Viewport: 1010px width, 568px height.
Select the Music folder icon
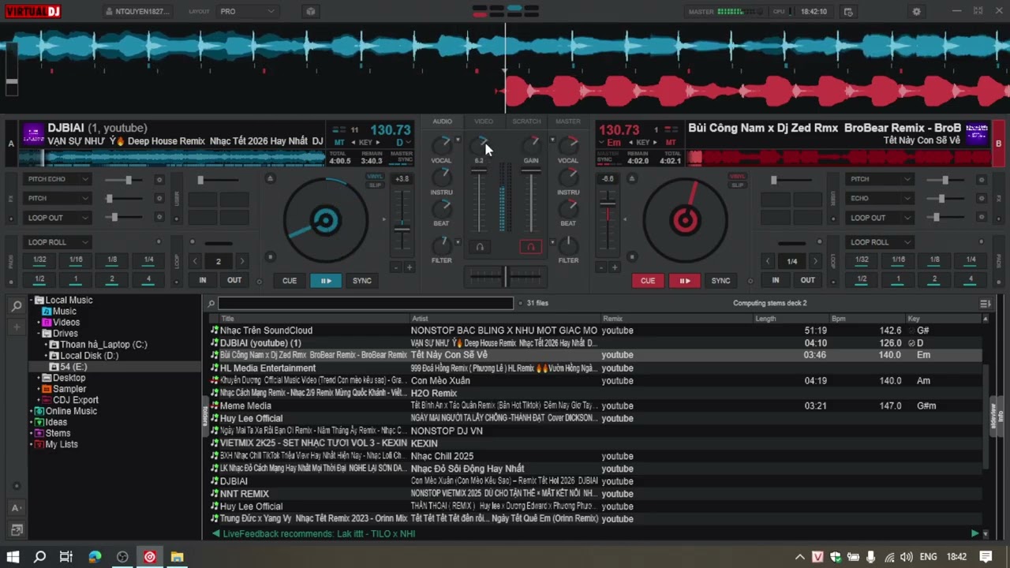pos(47,312)
